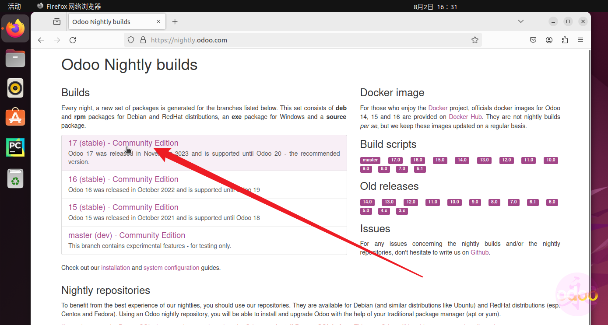Open 17 (stable) - Community Edition
The width and height of the screenshot is (608, 325).
coord(123,143)
